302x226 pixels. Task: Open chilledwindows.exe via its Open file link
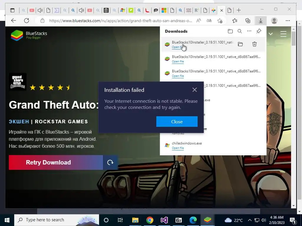(178, 148)
